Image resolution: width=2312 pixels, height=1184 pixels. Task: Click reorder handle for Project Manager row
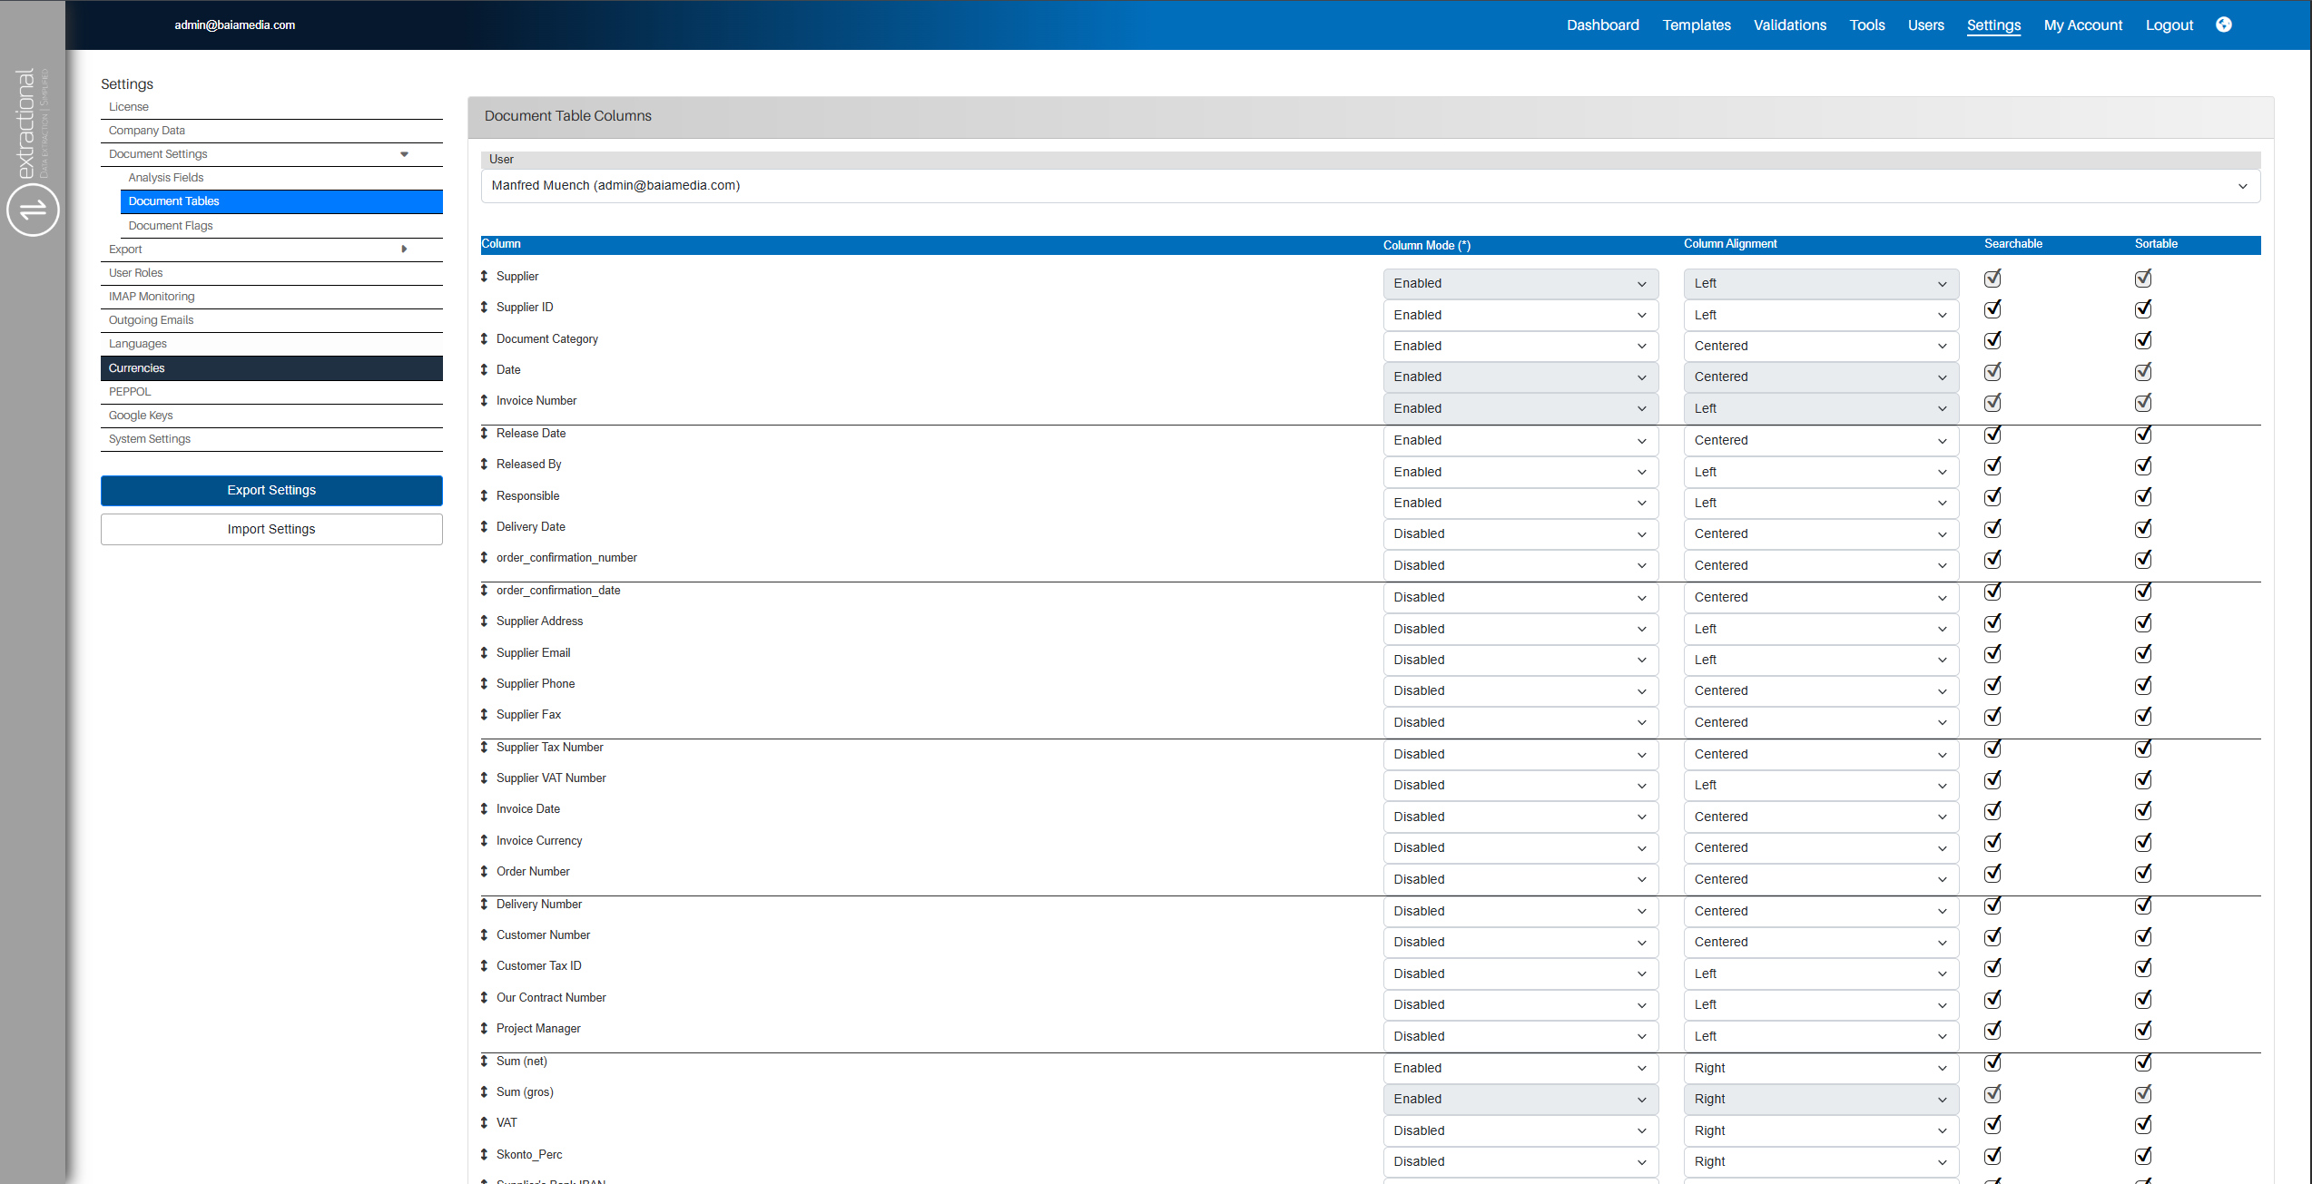click(484, 1028)
